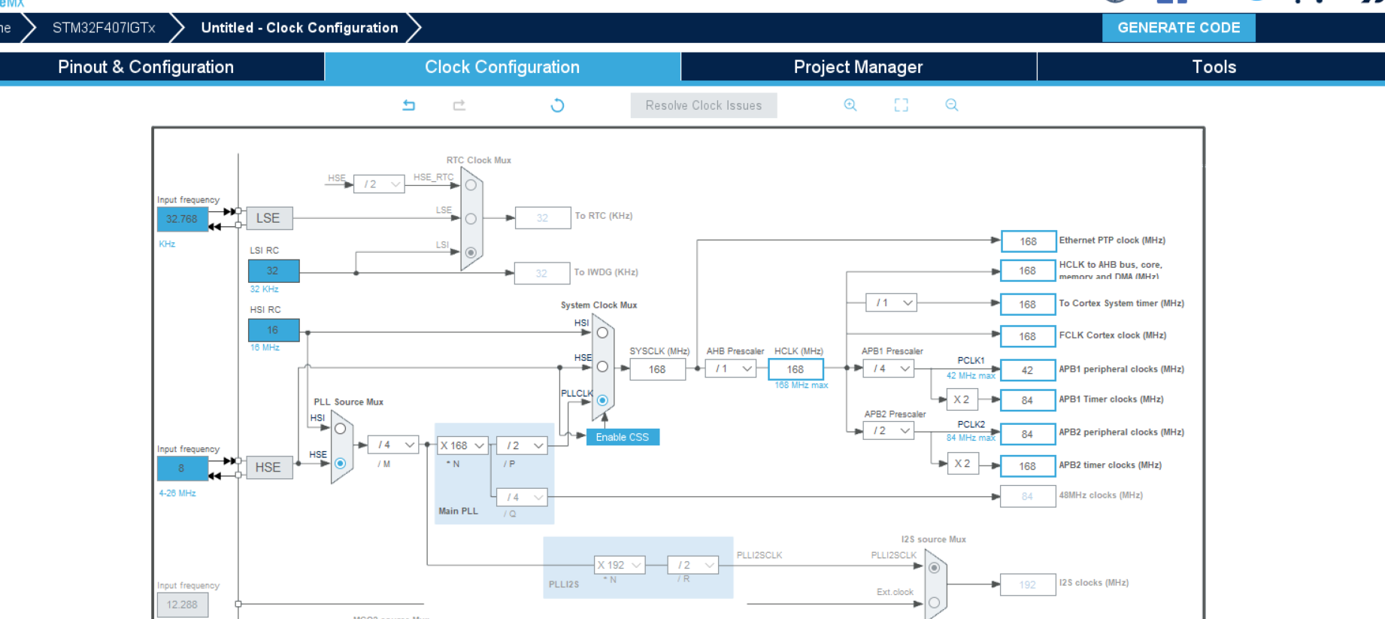Image resolution: width=1385 pixels, height=619 pixels.
Task: Click the To IWDG (KHz) 32 value
Action: pyautogui.click(x=542, y=273)
